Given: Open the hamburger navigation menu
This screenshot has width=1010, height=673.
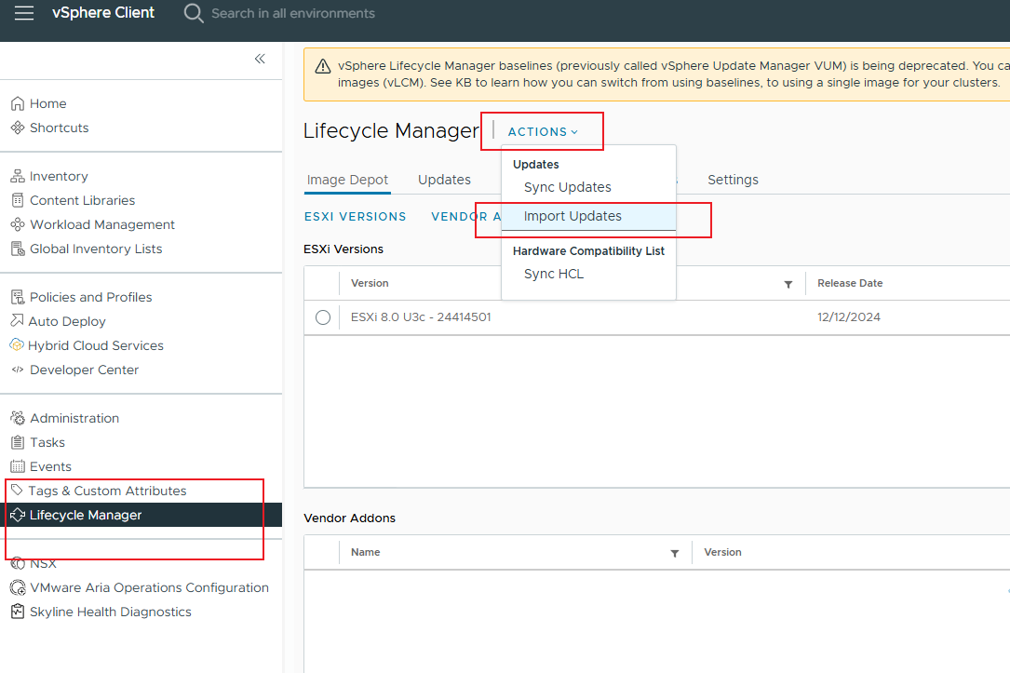Looking at the screenshot, I should 24,13.
